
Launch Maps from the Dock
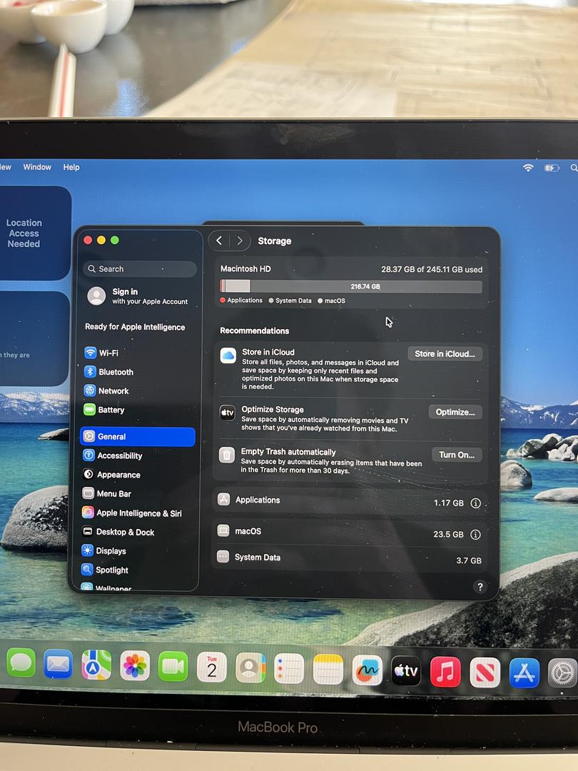tap(96, 665)
